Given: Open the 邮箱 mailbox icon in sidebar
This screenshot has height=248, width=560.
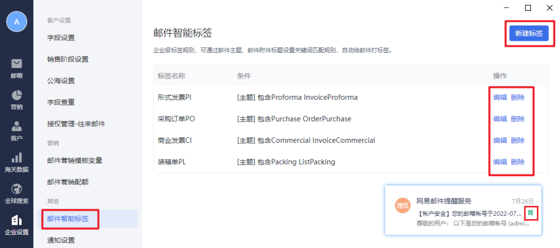Looking at the screenshot, I should (x=16, y=64).
